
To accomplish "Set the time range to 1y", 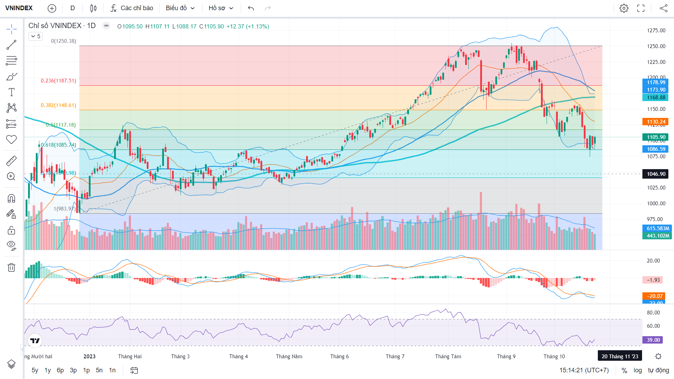I will (48, 370).
